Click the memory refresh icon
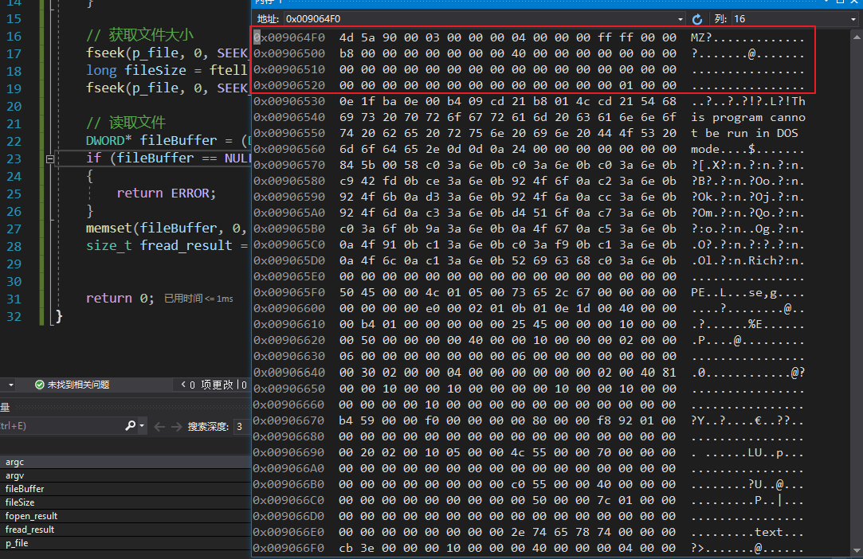This screenshot has height=559, width=863. (x=697, y=18)
